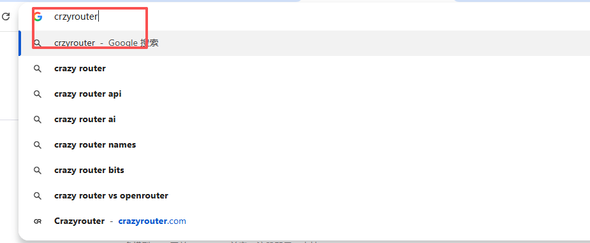Select 'crazy router ai' suggestion
This screenshot has width=590, height=243.
pos(304,120)
